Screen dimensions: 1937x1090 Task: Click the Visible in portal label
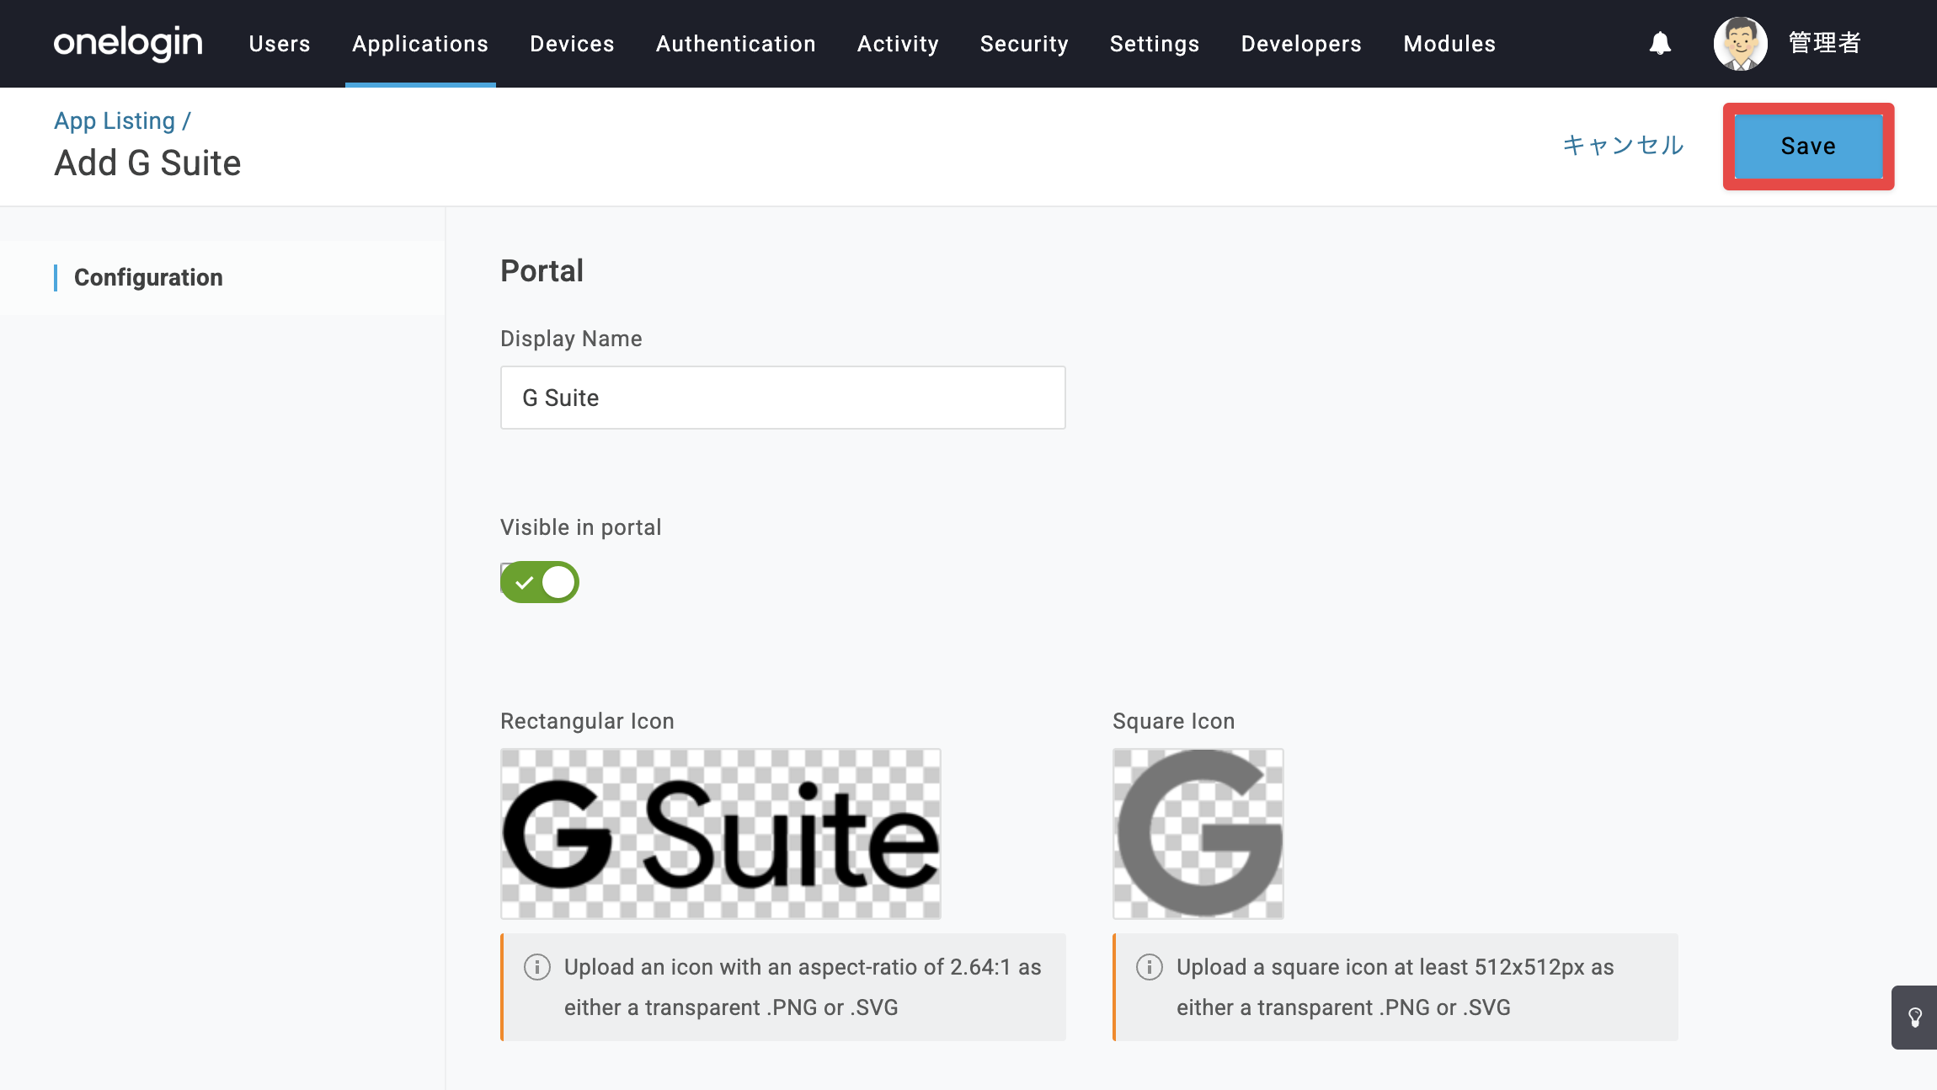[x=581, y=527]
